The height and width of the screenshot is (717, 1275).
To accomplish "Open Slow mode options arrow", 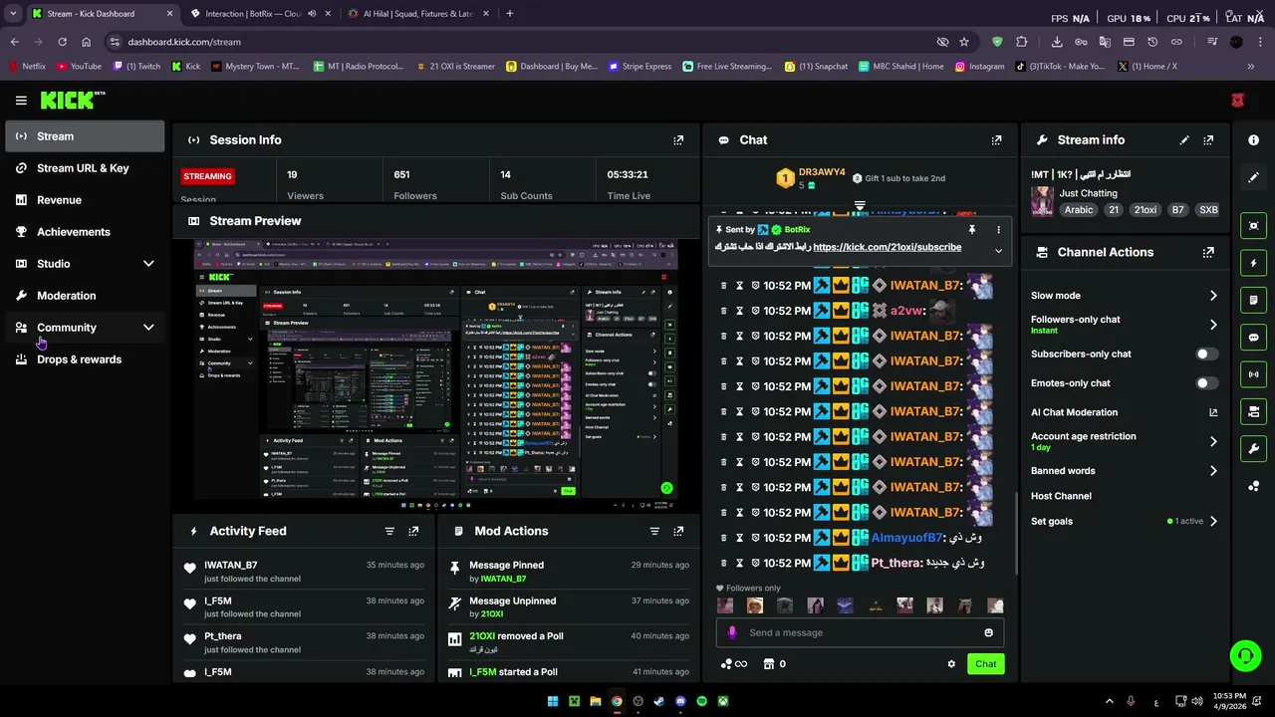I will point(1213,296).
